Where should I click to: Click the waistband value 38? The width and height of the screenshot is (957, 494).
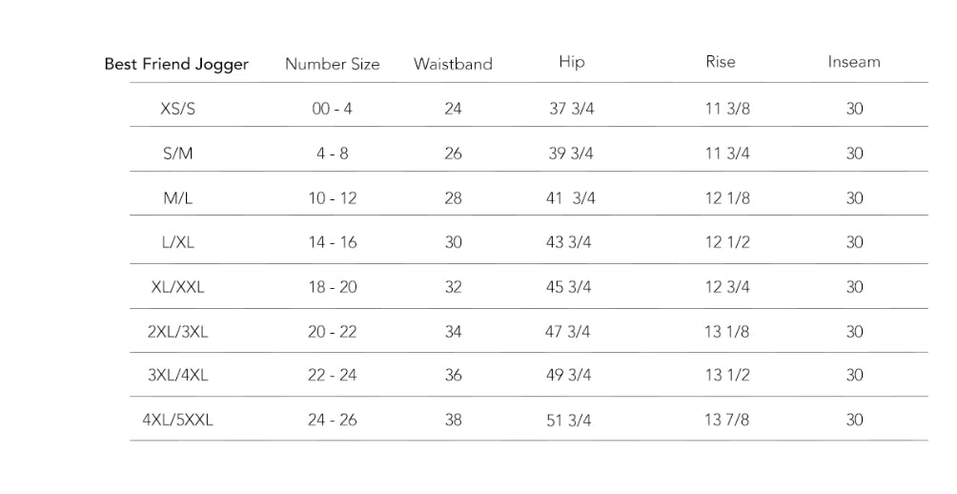453,420
